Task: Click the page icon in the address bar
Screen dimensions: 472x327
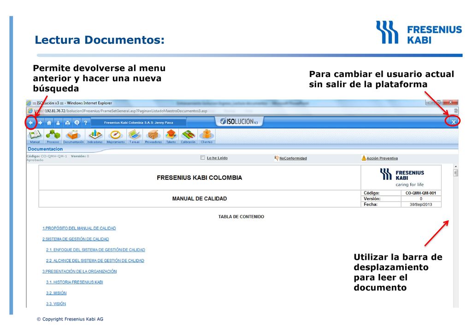Action: click(30, 111)
